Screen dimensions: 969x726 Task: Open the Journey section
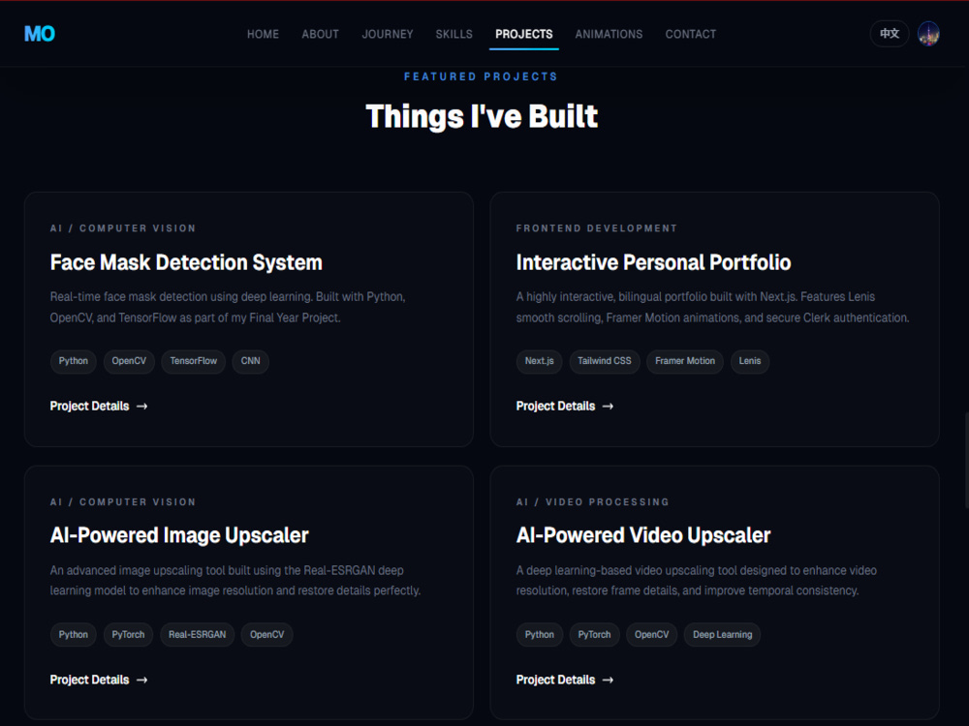(x=388, y=34)
